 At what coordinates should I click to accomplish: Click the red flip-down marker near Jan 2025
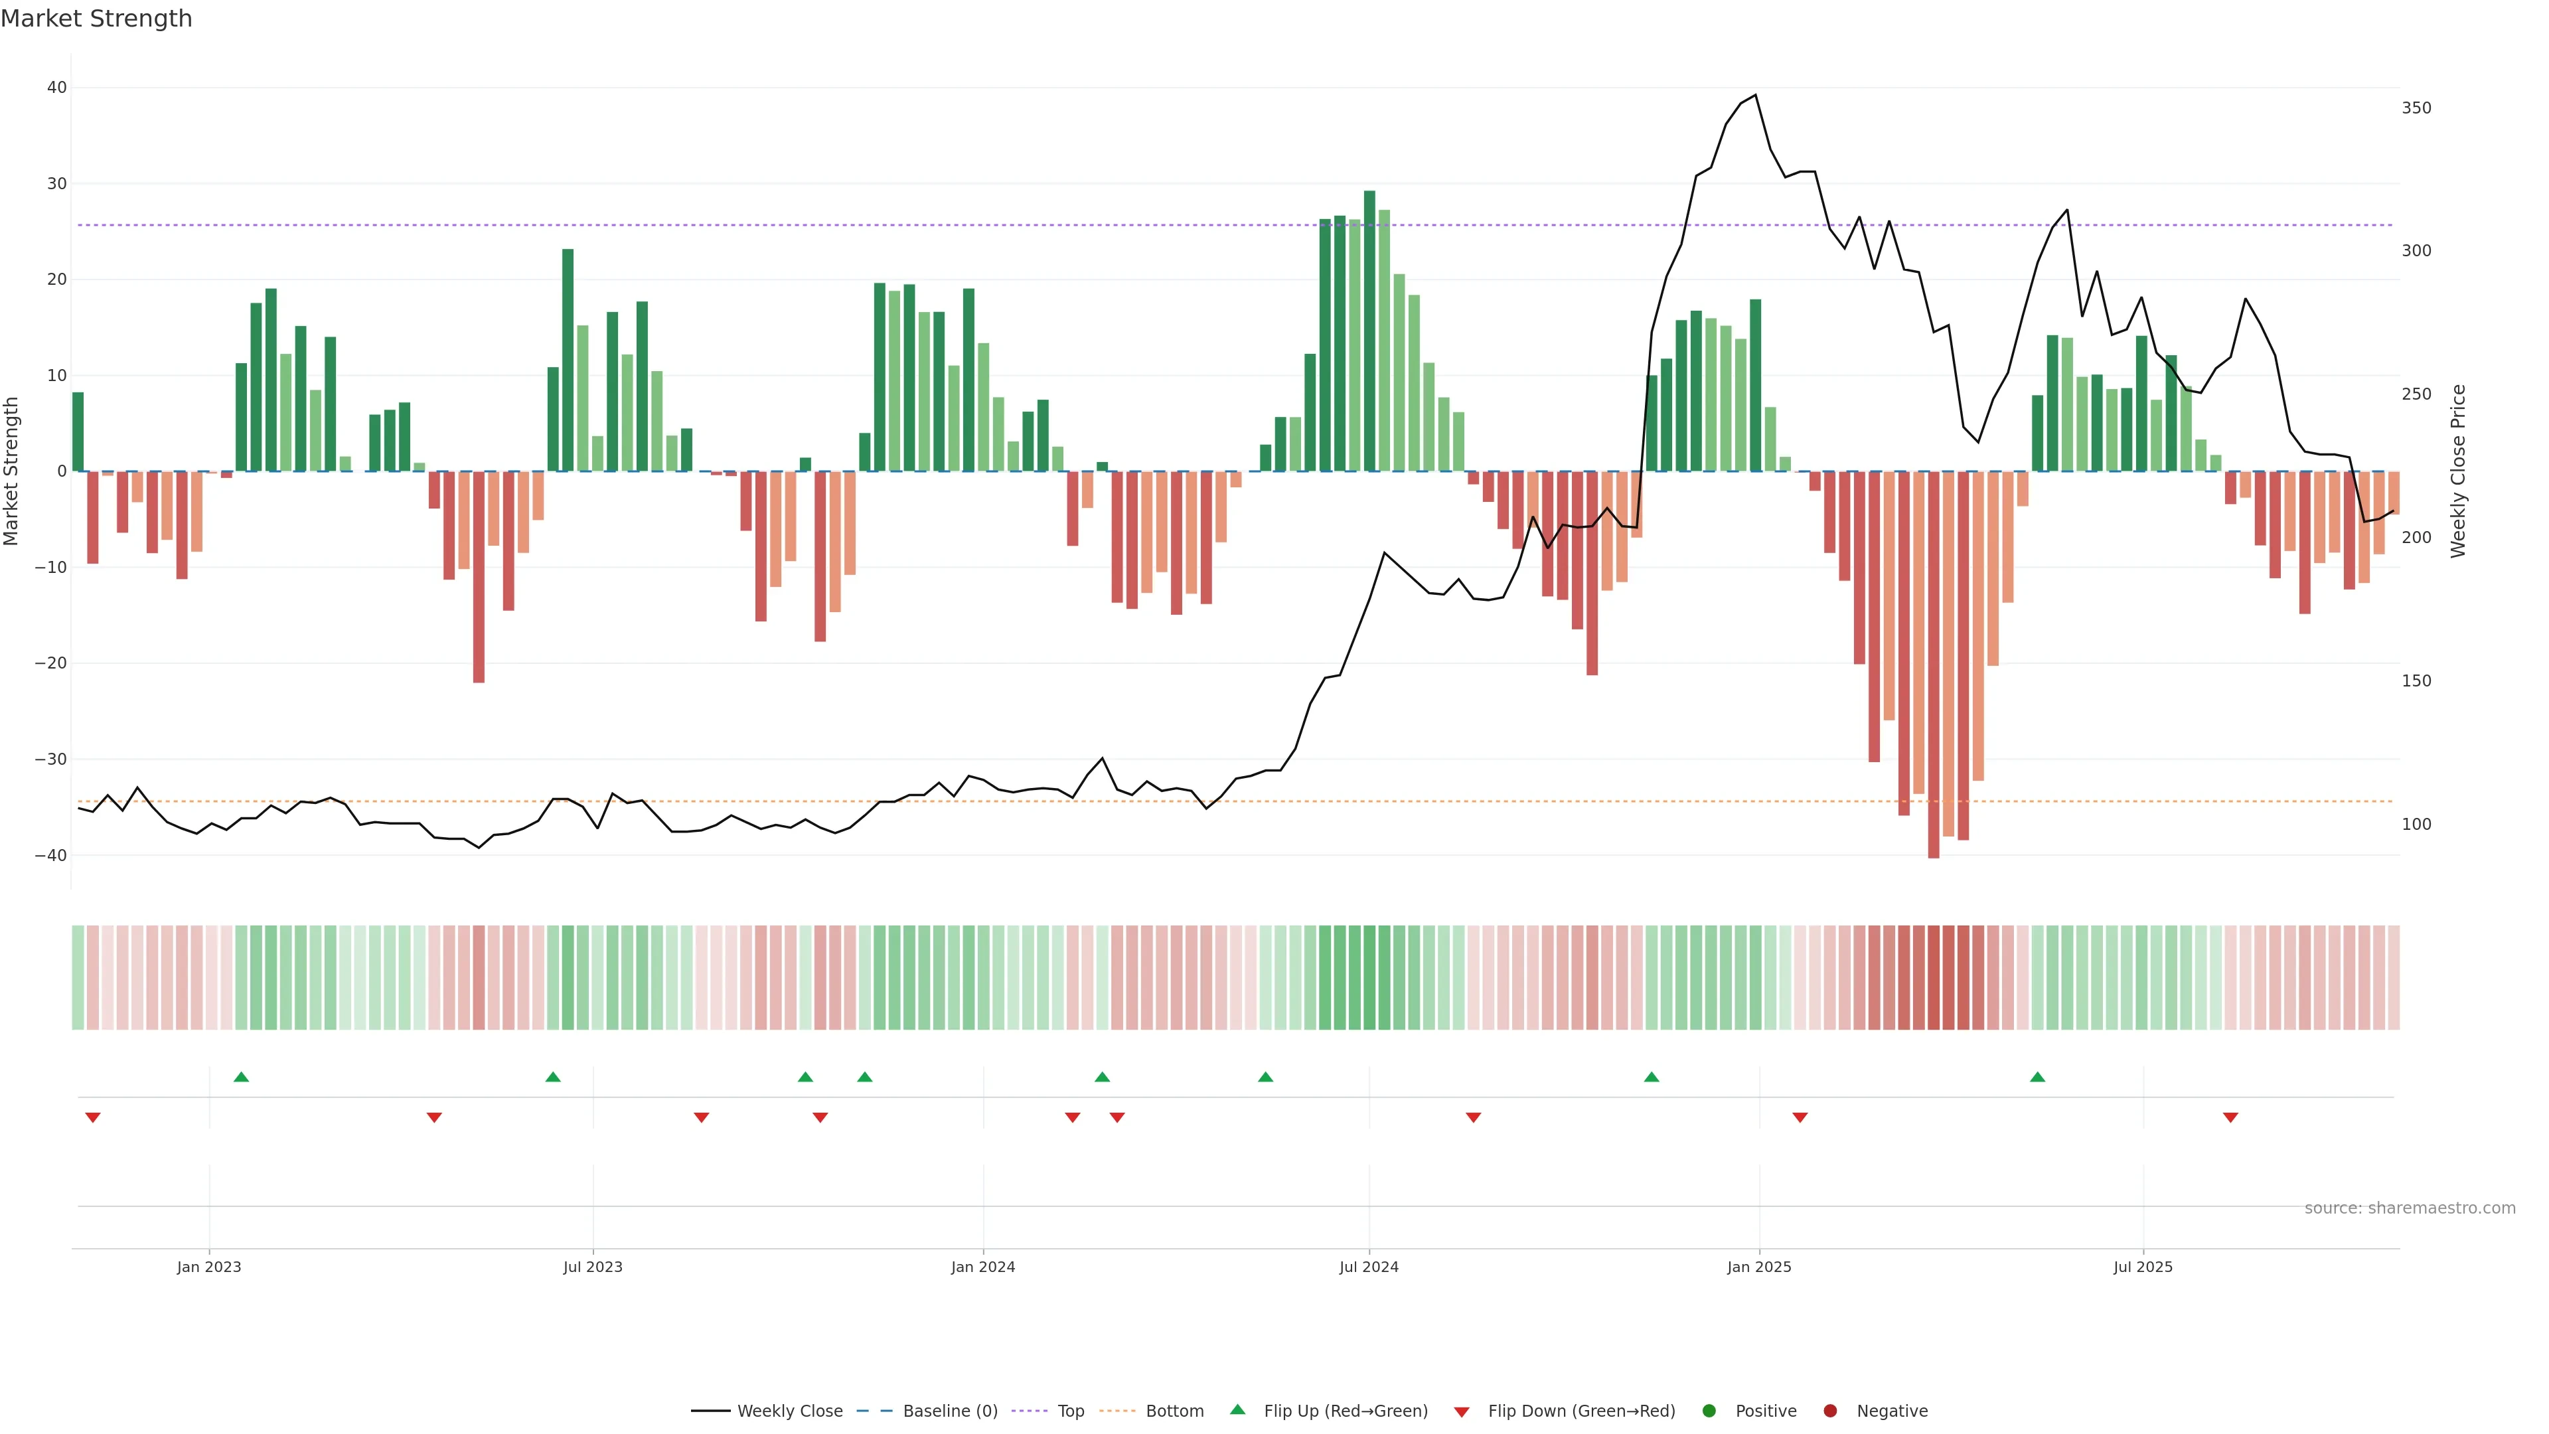click(x=1800, y=1117)
